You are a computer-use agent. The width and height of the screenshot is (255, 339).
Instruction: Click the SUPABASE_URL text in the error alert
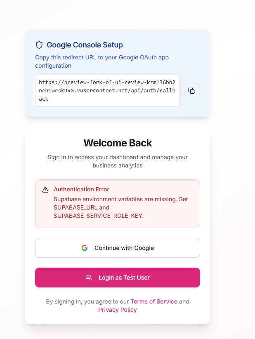[76, 207]
